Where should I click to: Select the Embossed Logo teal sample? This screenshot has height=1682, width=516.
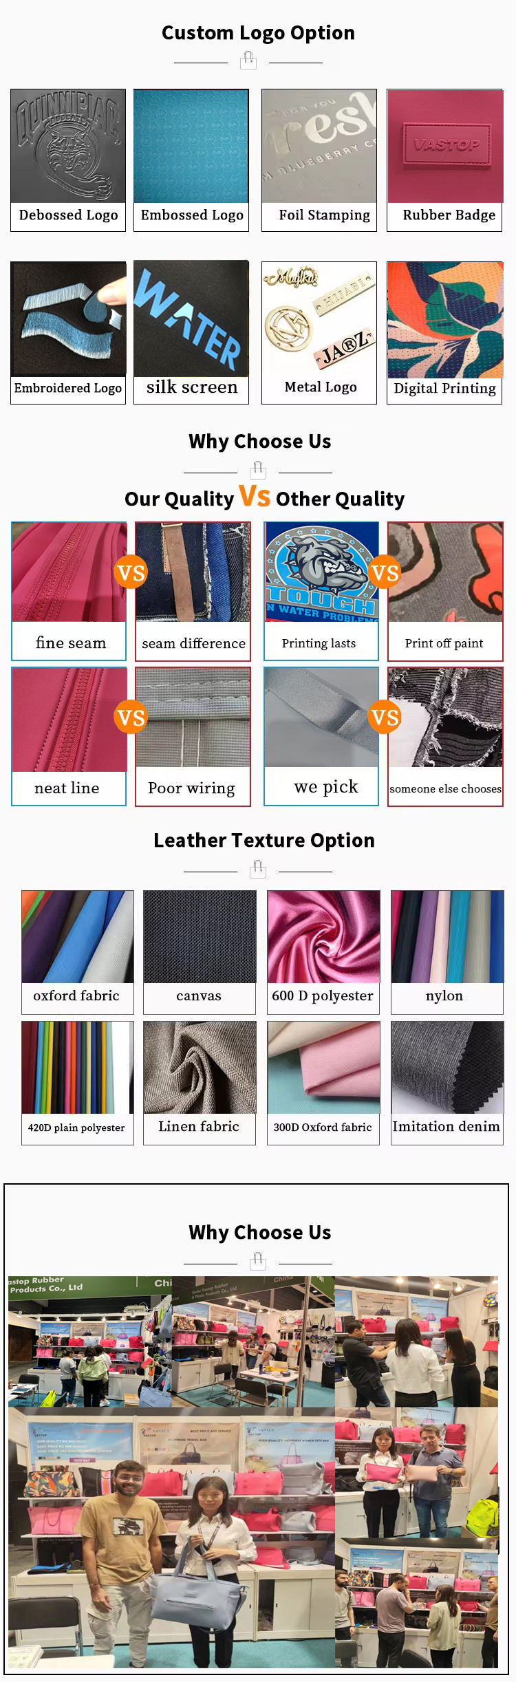point(191,146)
